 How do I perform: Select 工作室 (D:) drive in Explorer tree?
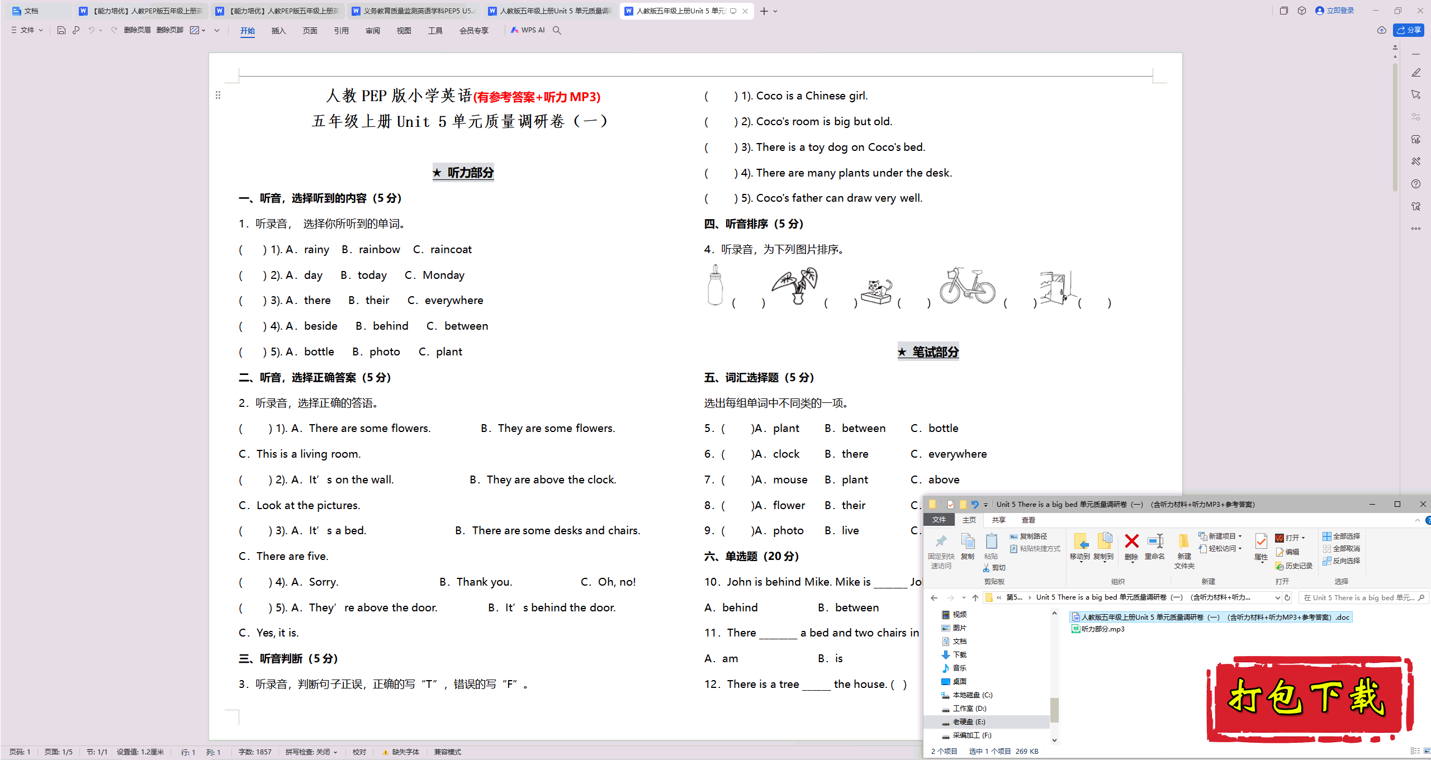[x=969, y=709]
